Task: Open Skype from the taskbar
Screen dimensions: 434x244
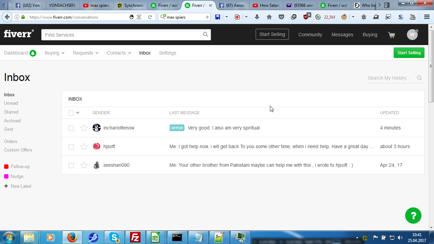Action: click(114, 237)
